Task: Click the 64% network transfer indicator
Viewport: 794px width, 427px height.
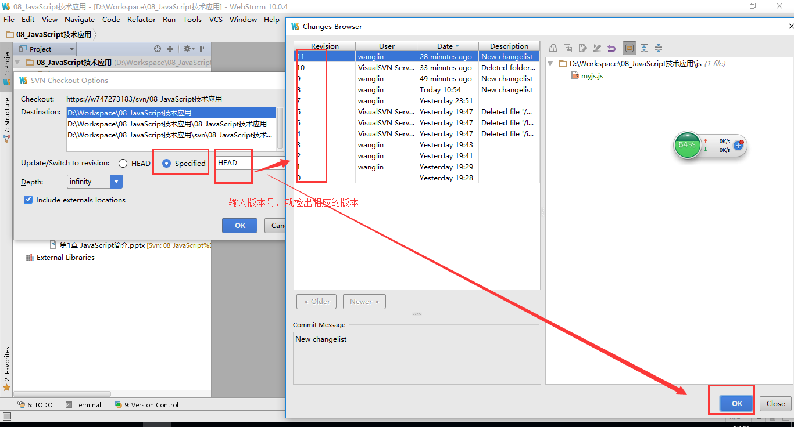Action: pos(688,146)
